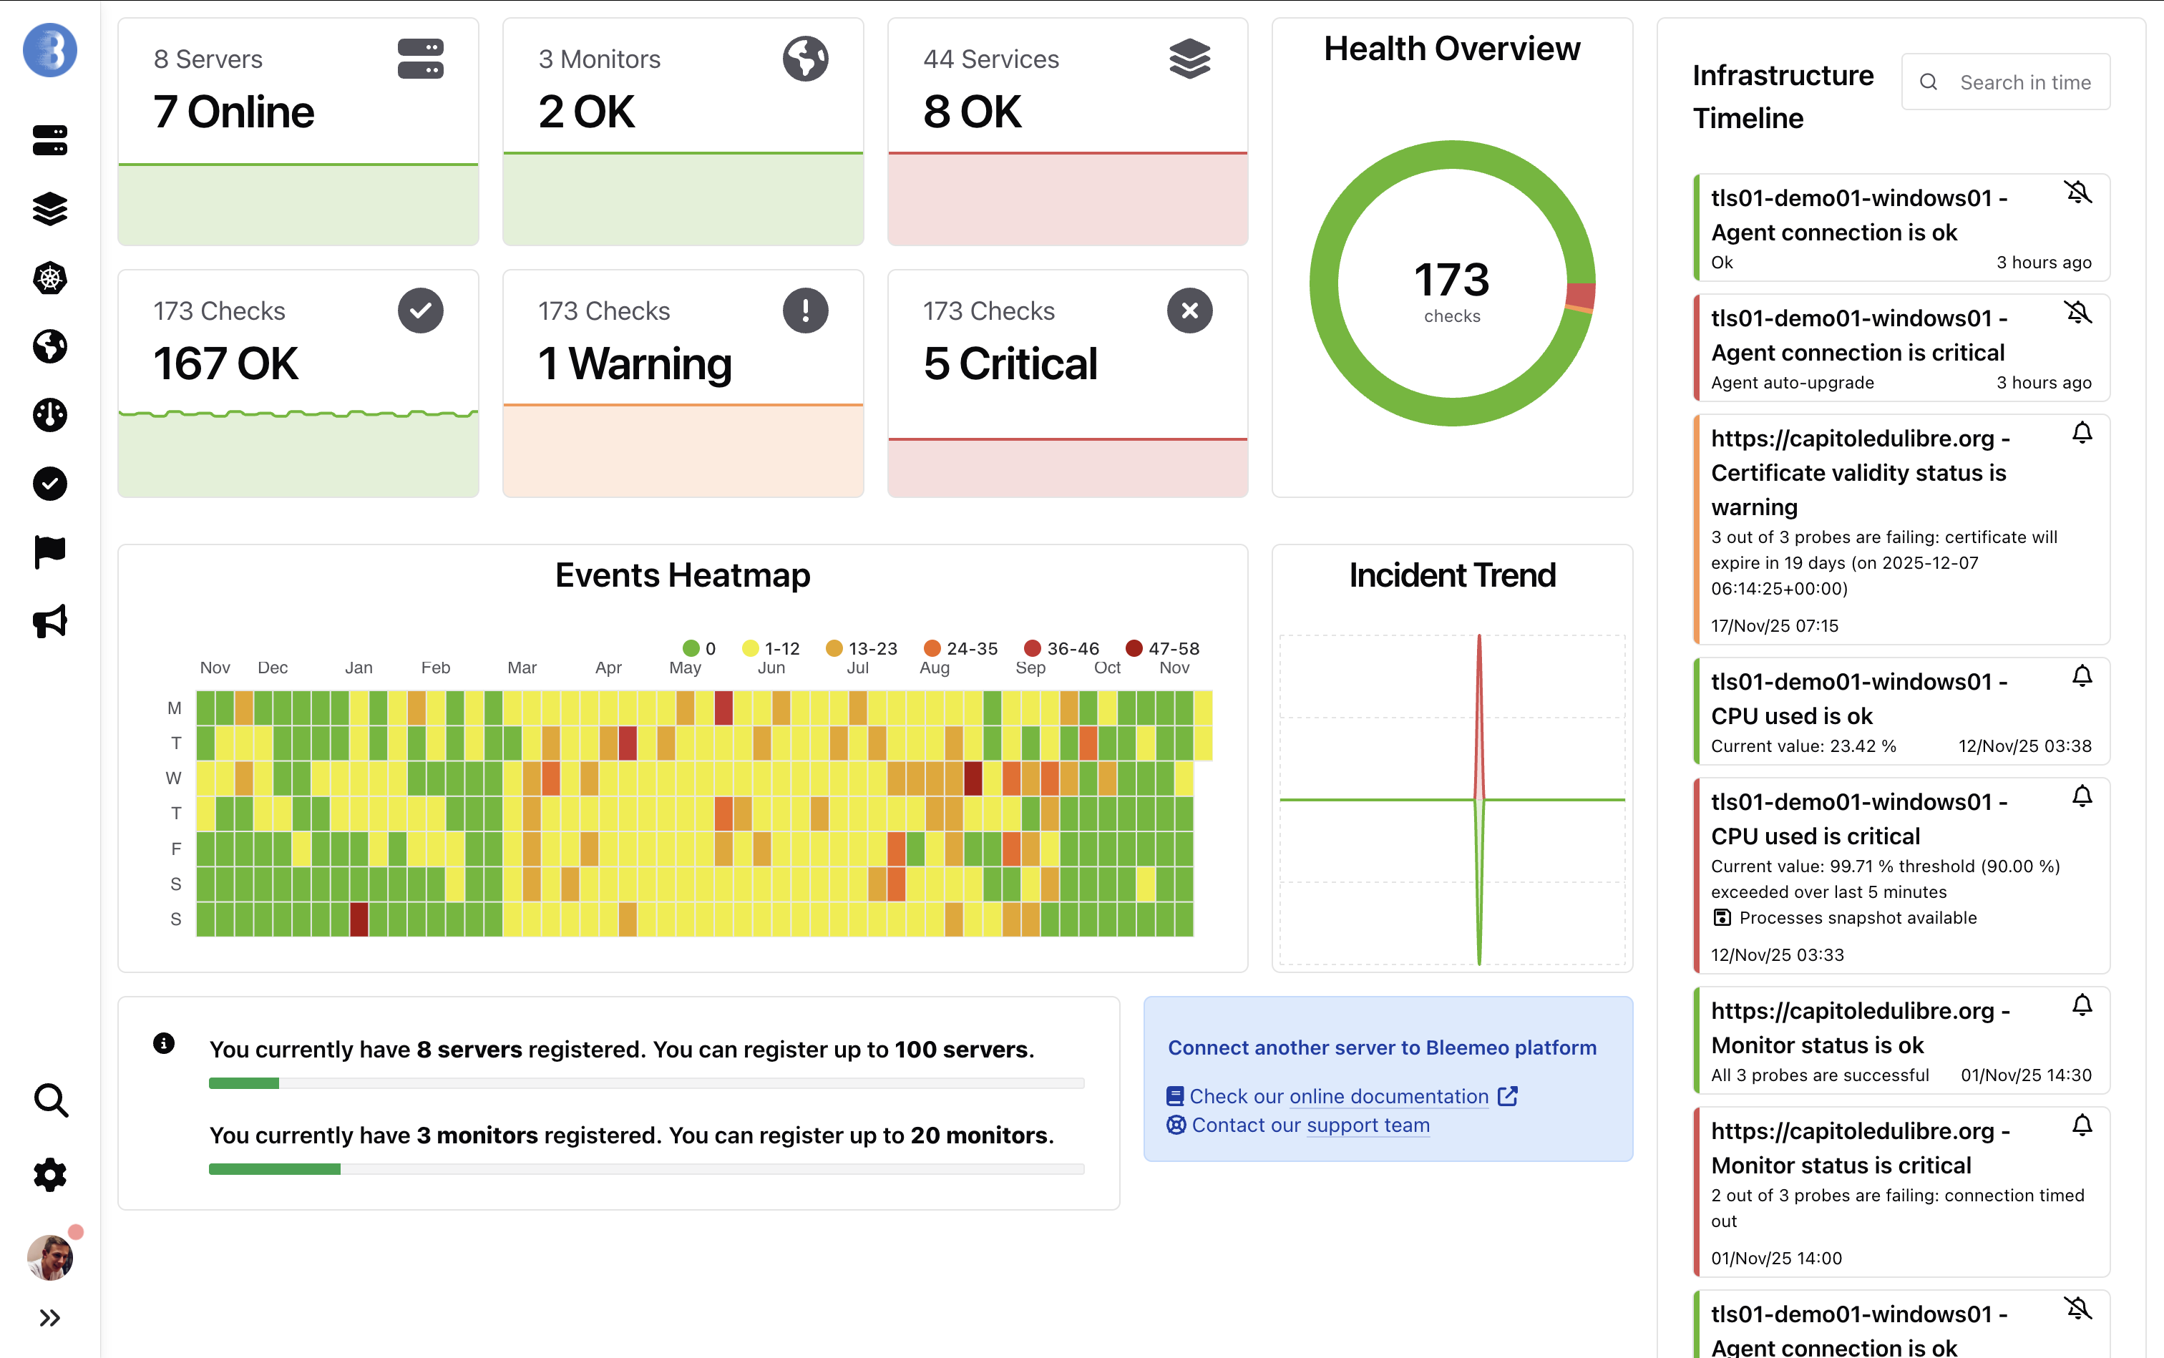Contact the support team via the link
Screen dimensions: 2164x1358
tap(1368, 1125)
